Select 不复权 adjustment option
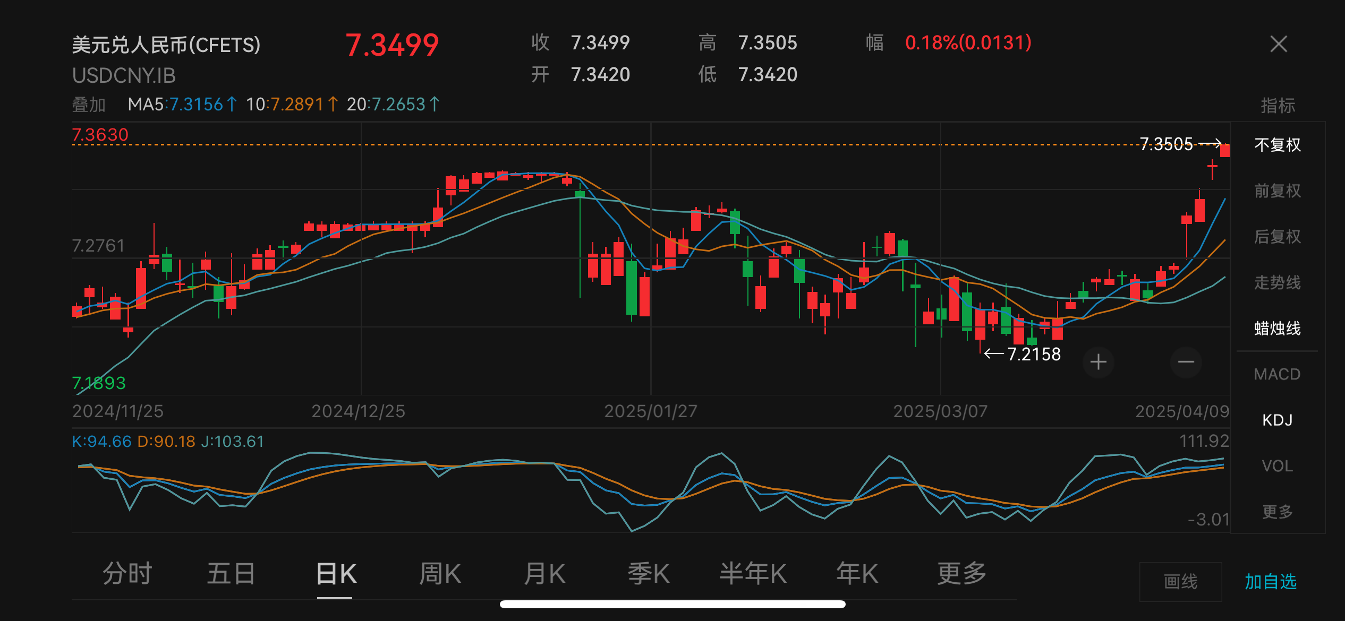The width and height of the screenshot is (1345, 621). coord(1277,145)
